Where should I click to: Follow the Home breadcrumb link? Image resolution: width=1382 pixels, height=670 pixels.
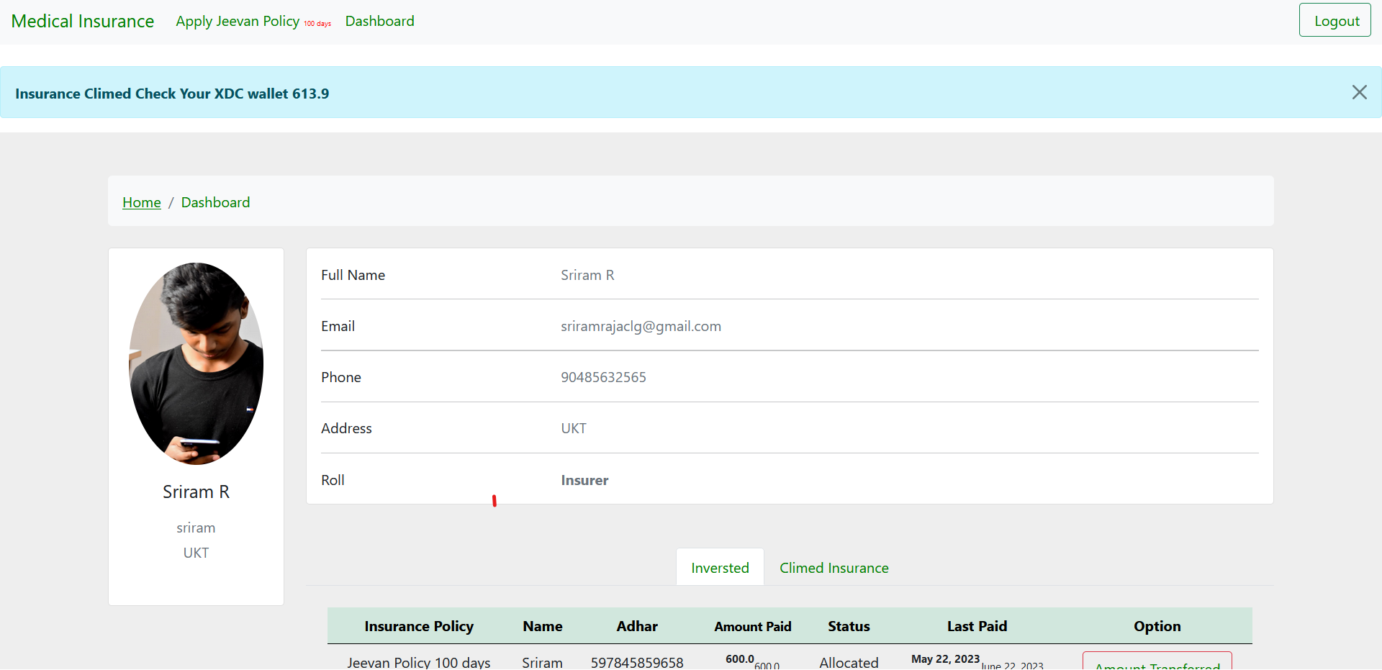click(142, 202)
